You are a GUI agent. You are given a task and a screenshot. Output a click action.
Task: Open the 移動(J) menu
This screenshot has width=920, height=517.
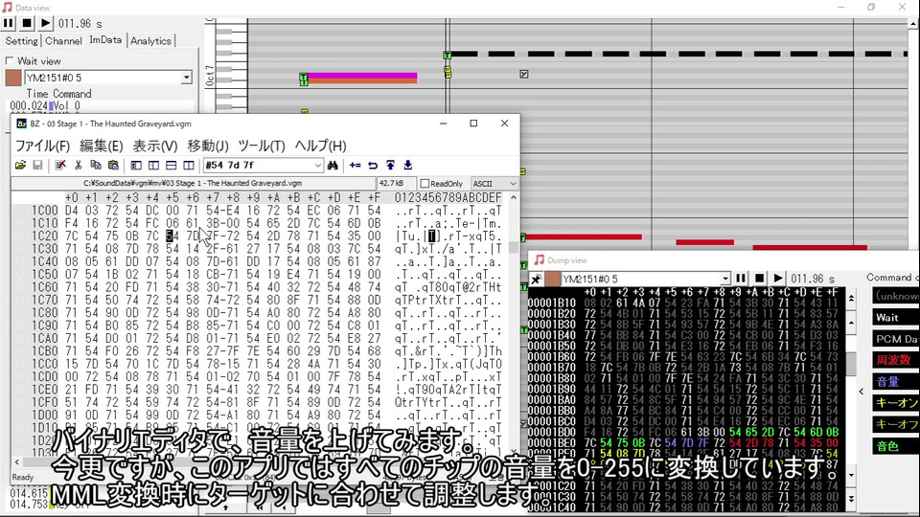coord(208,146)
